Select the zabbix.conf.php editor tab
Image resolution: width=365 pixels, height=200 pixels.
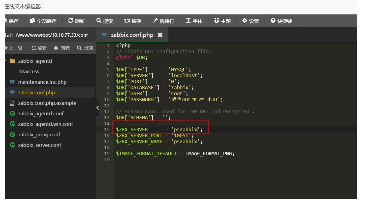132,35
